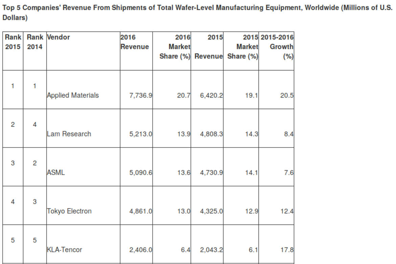Click the value 2,406.0
The height and width of the screenshot is (264, 396).
click(x=141, y=249)
